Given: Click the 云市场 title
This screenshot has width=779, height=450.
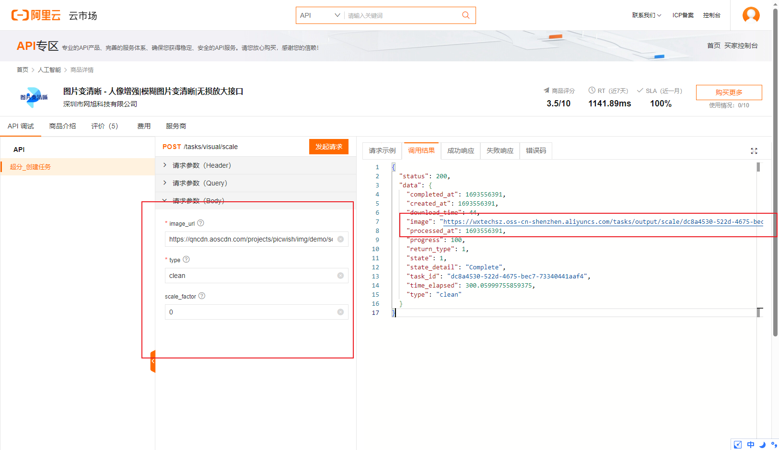Looking at the screenshot, I should (83, 16).
